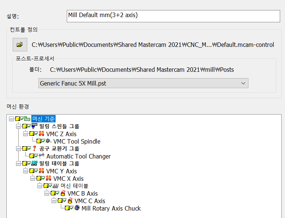Click the spindle icon of 밀링 스핀들 그룹
This screenshot has width=285, height=218.
pyautogui.click(x=34, y=126)
